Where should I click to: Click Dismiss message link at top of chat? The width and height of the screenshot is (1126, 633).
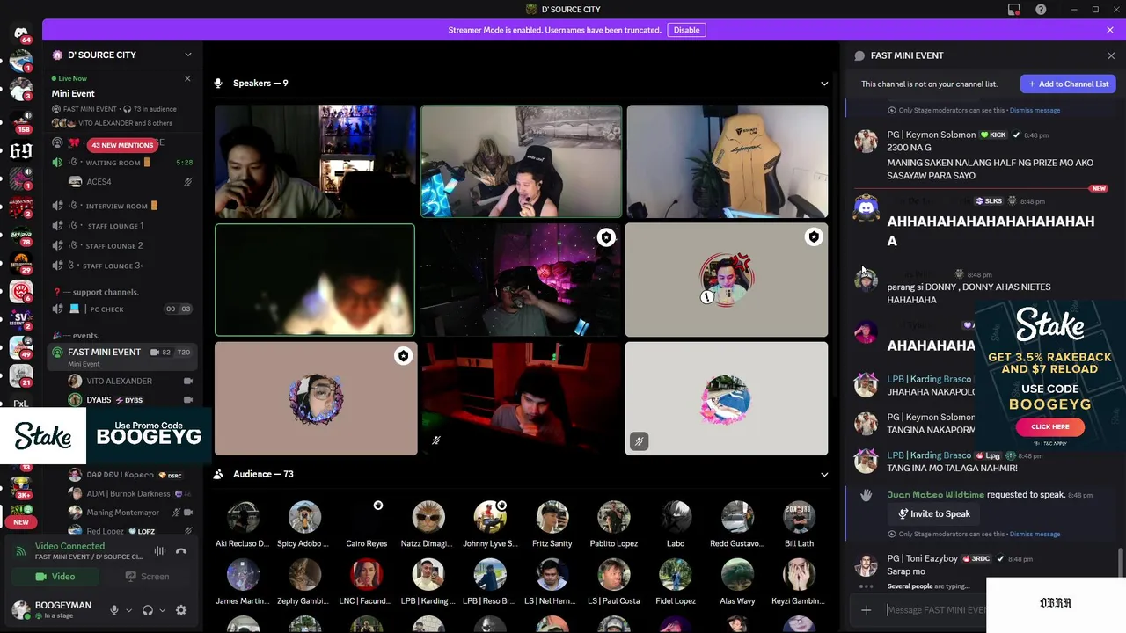[x=1035, y=111]
